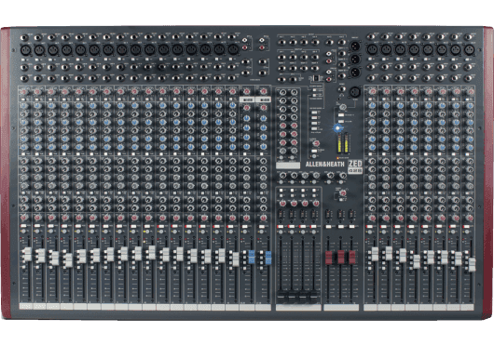Toggle the mute button above the rightmost red fader
This screenshot has height=345, width=494.
(351, 227)
